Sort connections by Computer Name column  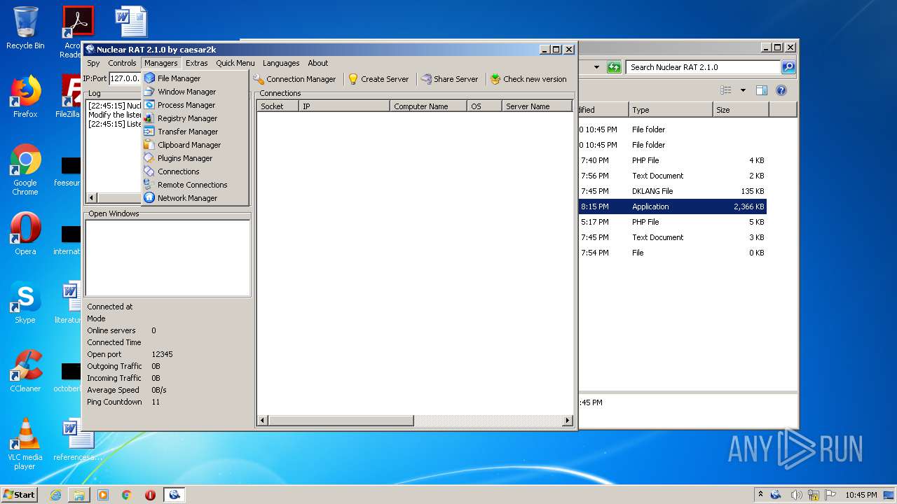click(x=428, y=106)
